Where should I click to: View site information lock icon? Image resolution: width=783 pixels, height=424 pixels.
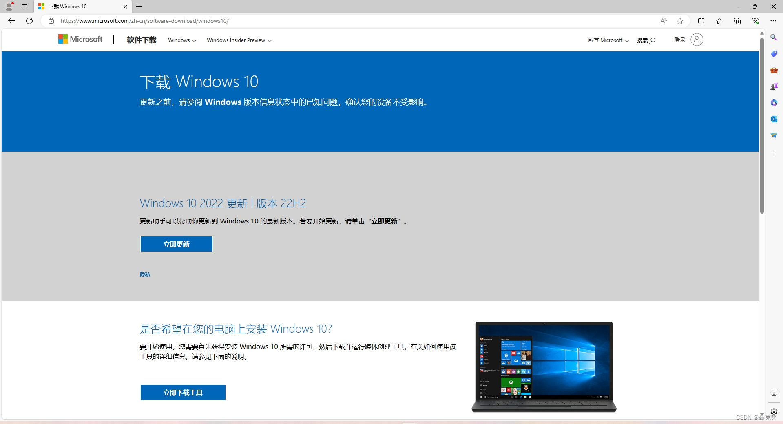51,21
